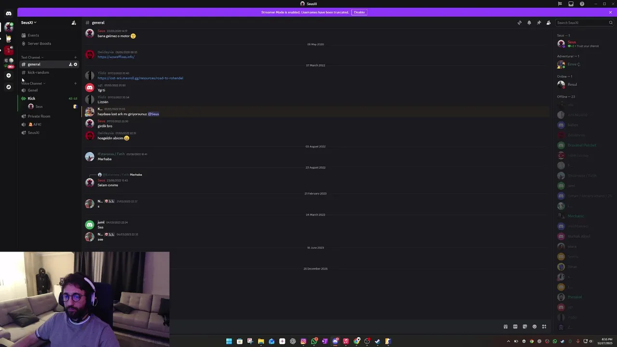The height and width of the screenshot is (347, 617).
Task: Open the apps icon in message bar
Action: [x=544, y=327]
